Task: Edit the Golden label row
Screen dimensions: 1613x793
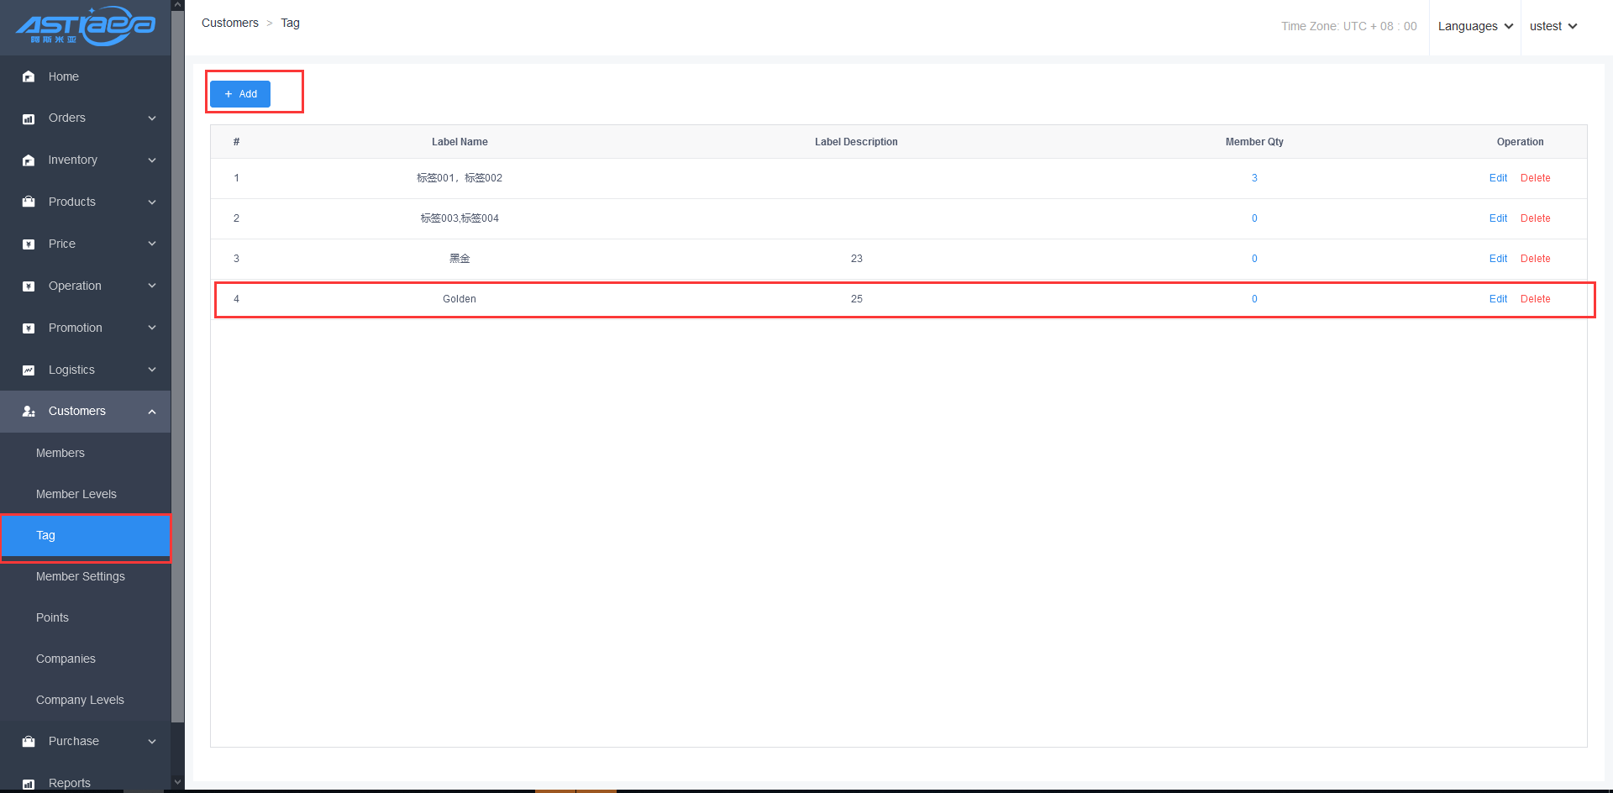Action: pos(1498,299)
